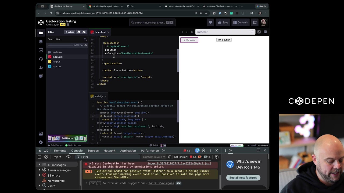Image resolution: width=344 pixels, height=193 pixels.
Task: Click the Save button
Action: tap(223, 23)
